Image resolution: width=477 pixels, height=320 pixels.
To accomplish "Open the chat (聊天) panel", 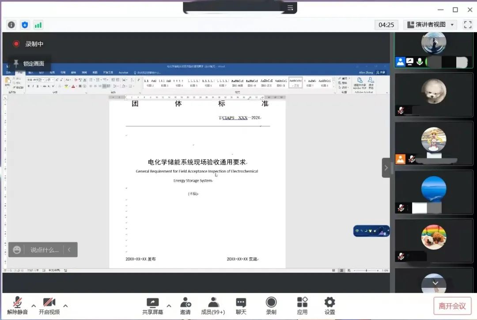I will (x=241, y=305).
